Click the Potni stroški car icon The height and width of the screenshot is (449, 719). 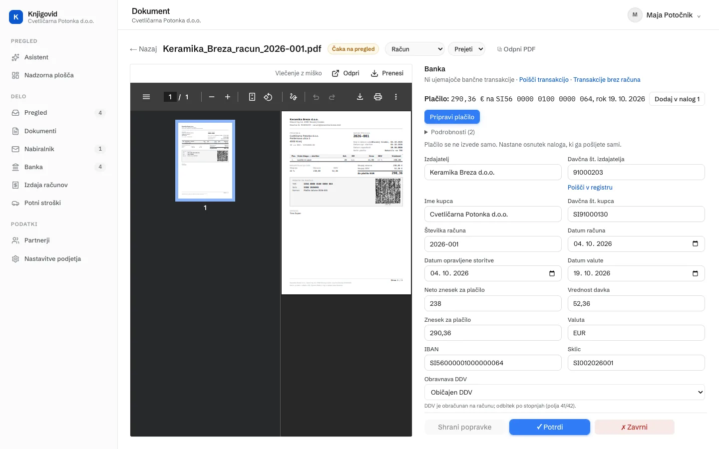(x=15, y=203)
